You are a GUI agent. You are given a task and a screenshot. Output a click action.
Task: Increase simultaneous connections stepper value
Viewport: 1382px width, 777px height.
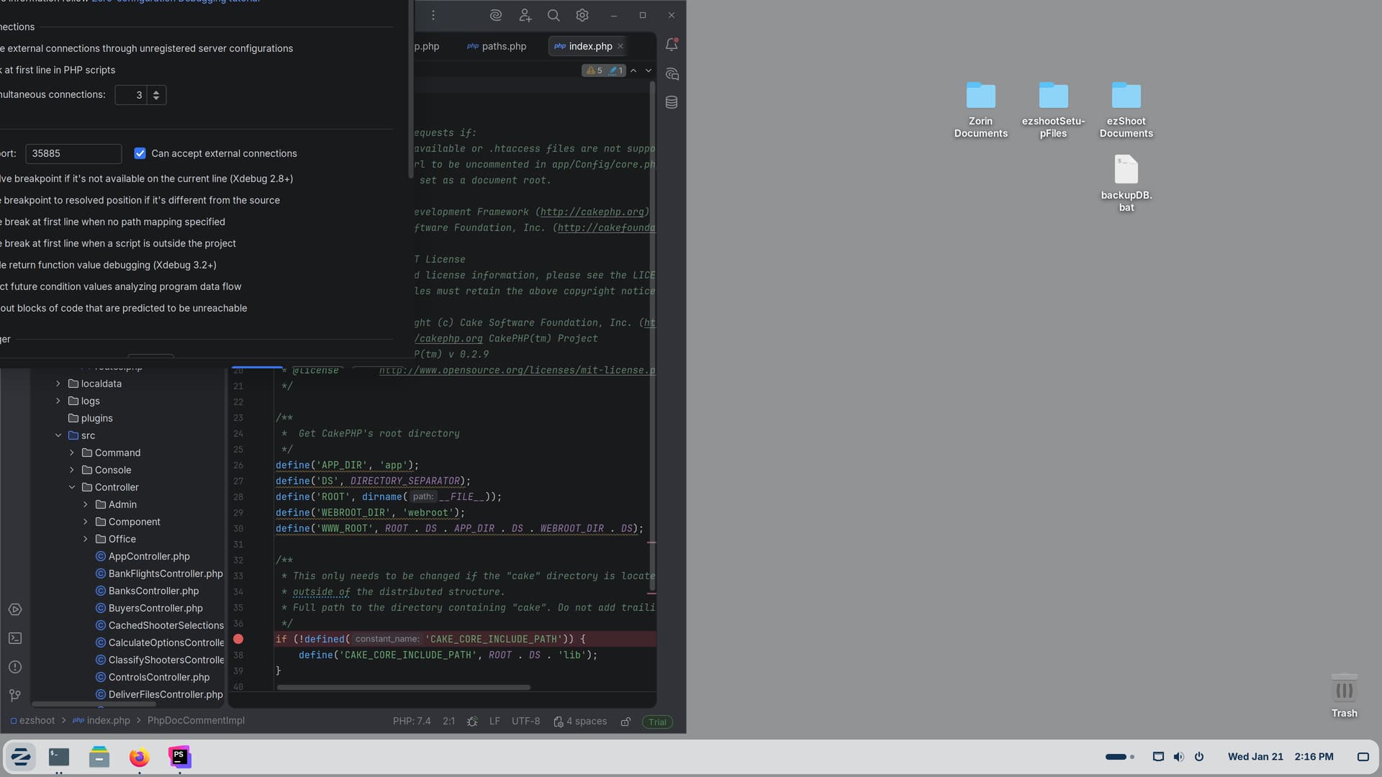[156, 91]
